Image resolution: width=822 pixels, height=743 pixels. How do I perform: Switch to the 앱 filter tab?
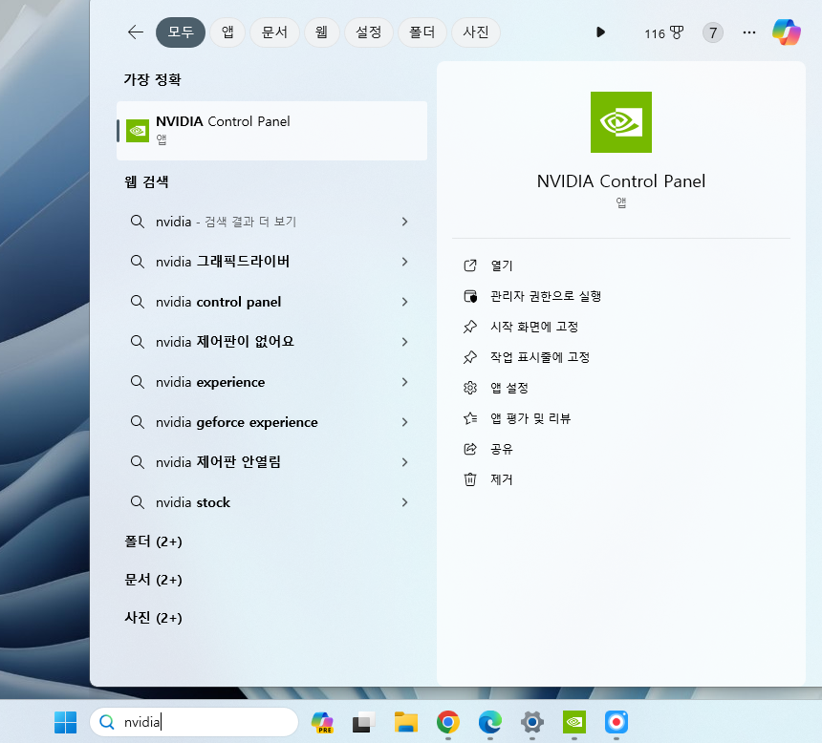point(227,32)
